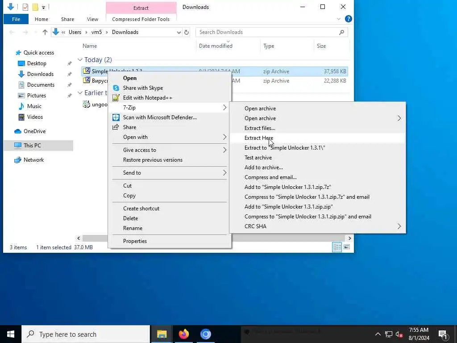Click the Share arrow icon in the context menu
This screenshot has height=343, width=457.
tap(116, 127)
